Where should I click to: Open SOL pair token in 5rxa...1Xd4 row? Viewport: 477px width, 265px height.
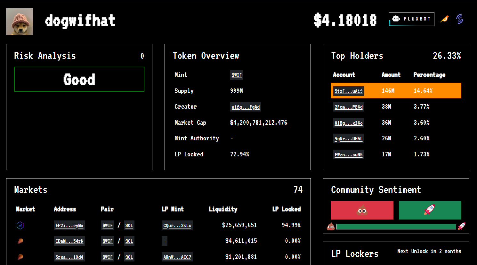(129, 257)
